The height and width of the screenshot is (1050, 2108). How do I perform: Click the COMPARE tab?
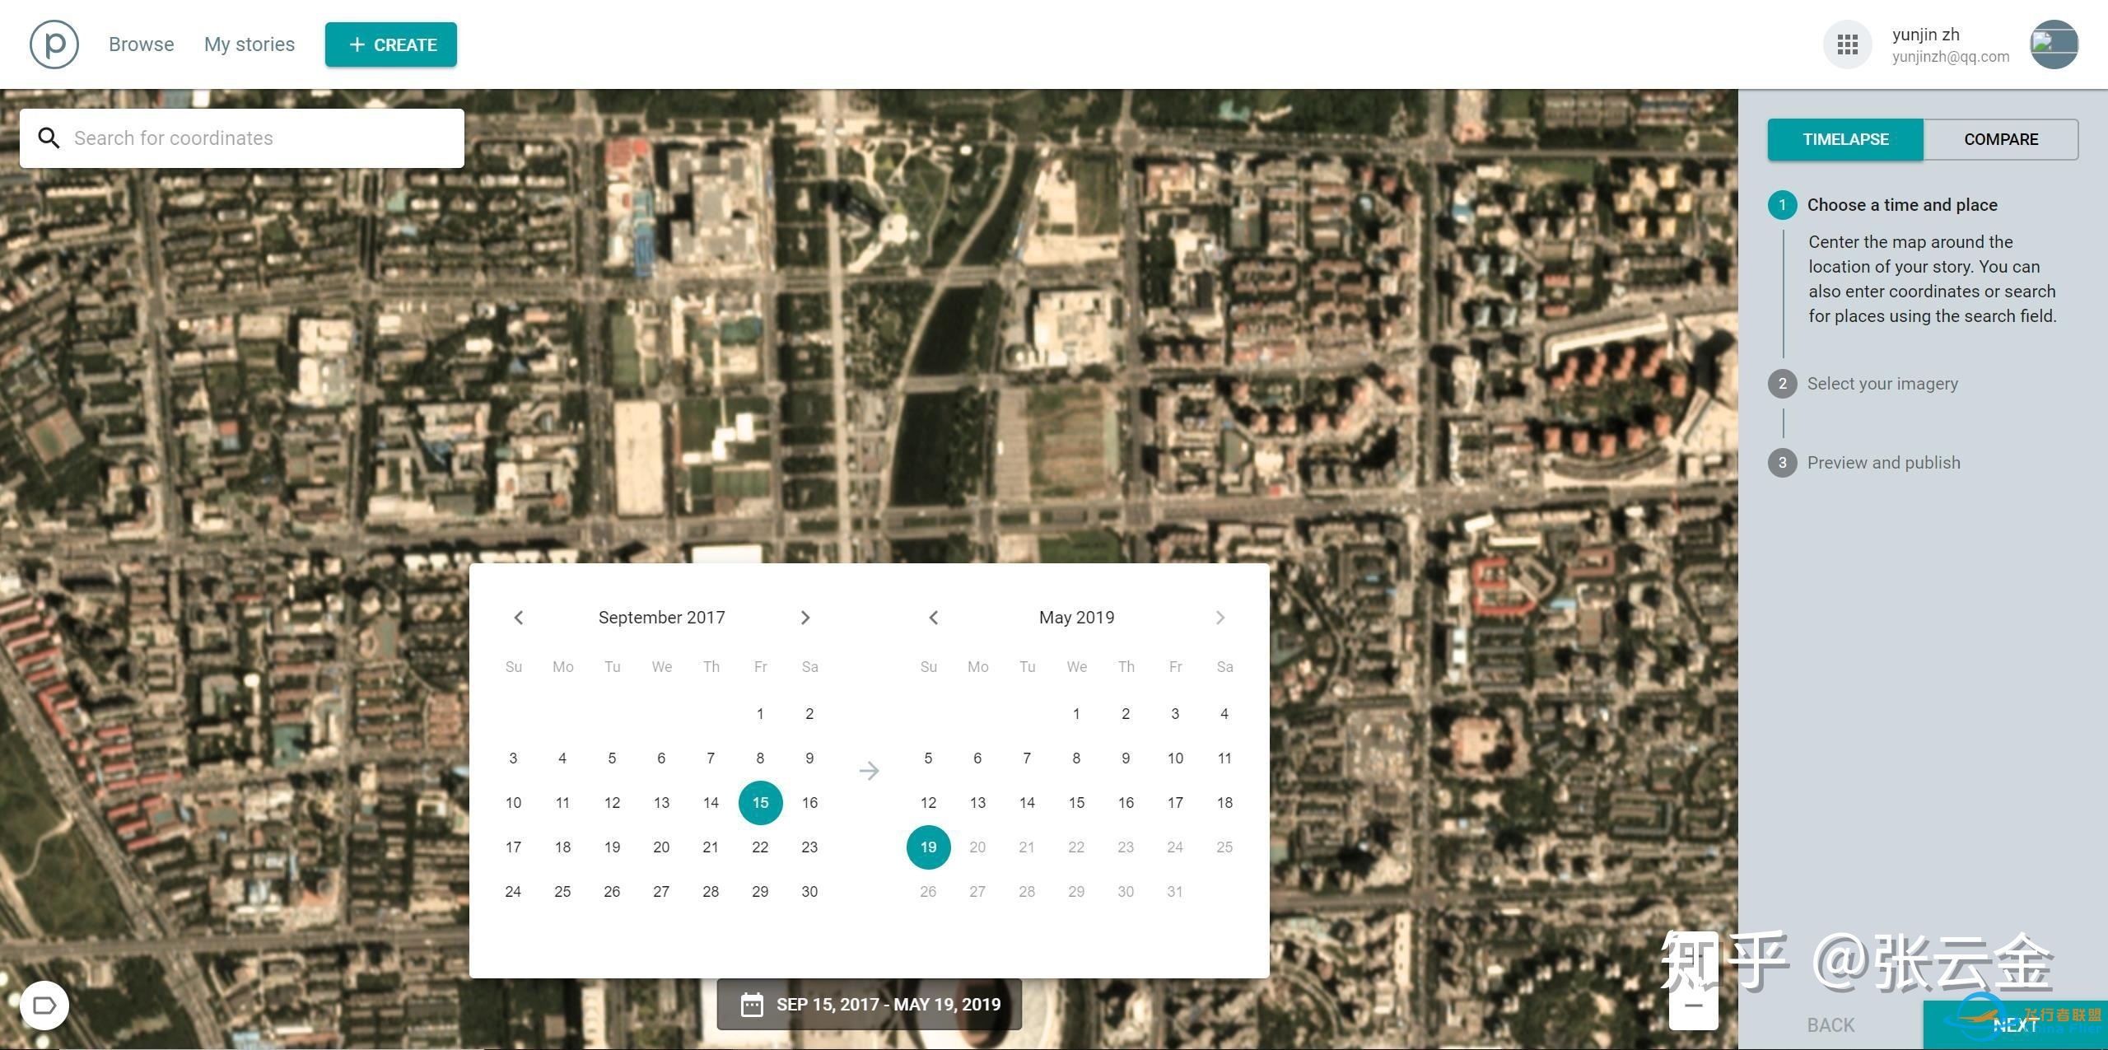tap(2002, 138)
